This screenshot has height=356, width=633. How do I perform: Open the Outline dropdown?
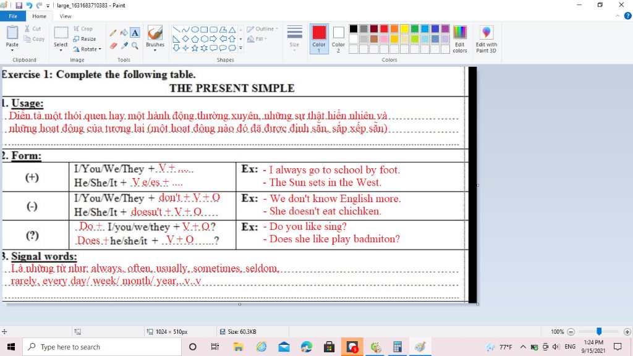(x=262, y=28)
